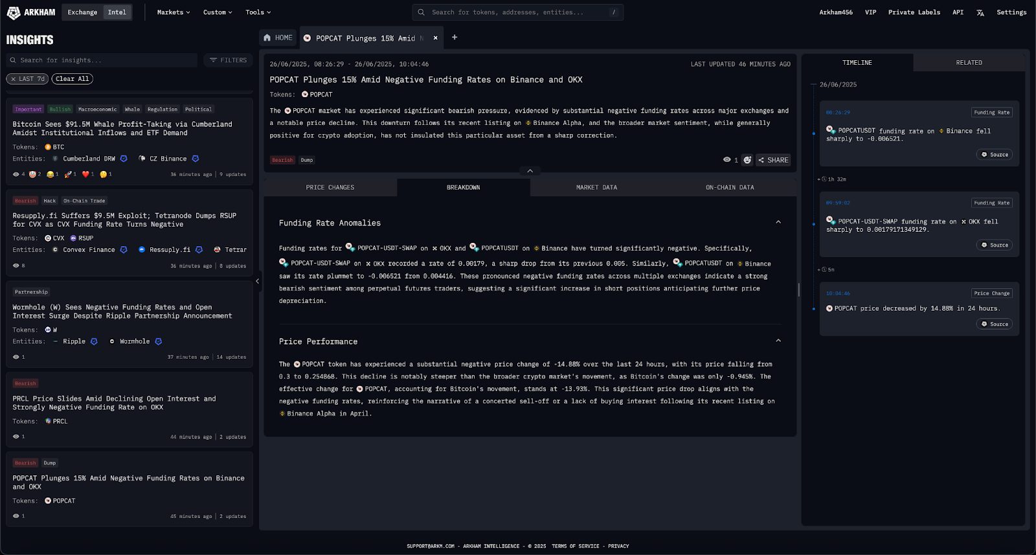Collapse the Price Performance section

pyautogui.click(x=778, y=341)
